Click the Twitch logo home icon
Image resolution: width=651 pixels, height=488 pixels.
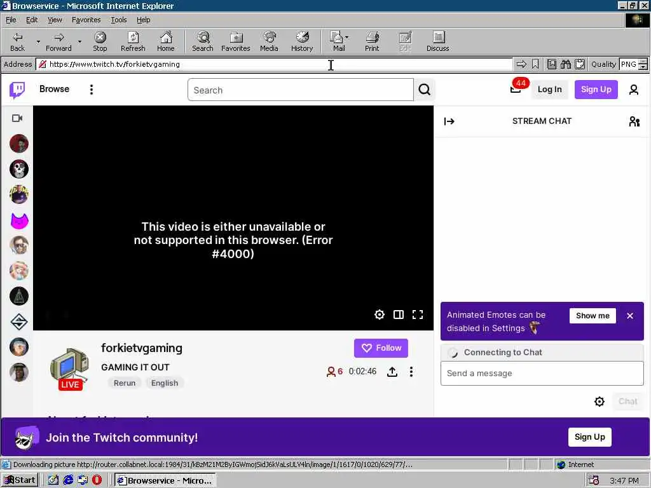[17, 90]
